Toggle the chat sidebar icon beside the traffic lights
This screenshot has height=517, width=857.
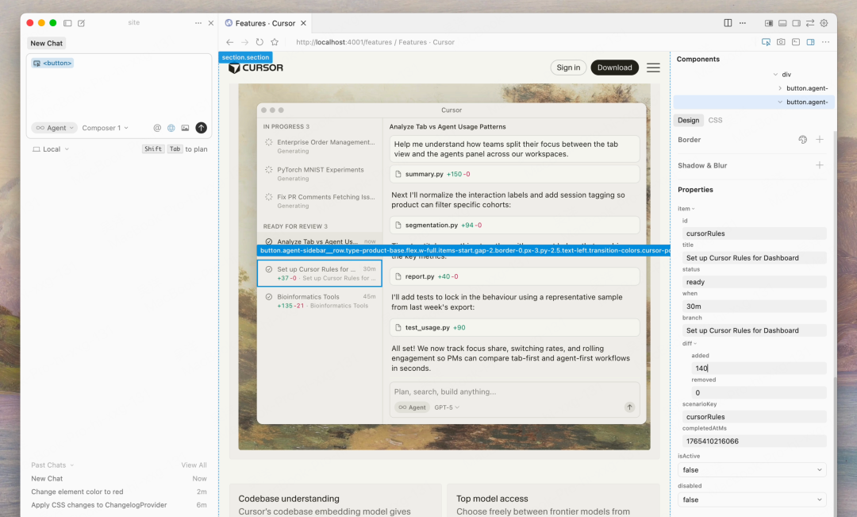pos(67,23)
